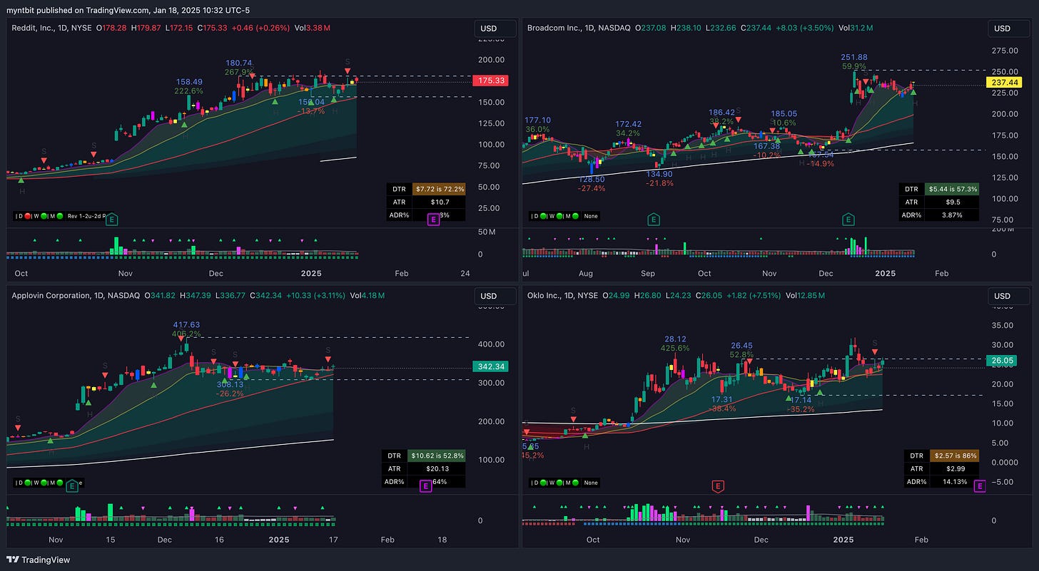Click the 158.49 price label on the Reddit chart

tap(189, 82)
